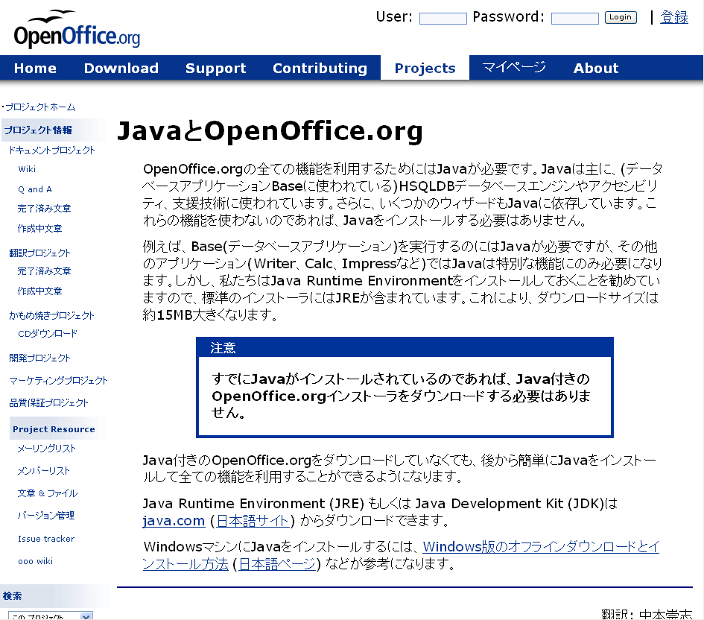Focus the Password input field

point(574,19)
